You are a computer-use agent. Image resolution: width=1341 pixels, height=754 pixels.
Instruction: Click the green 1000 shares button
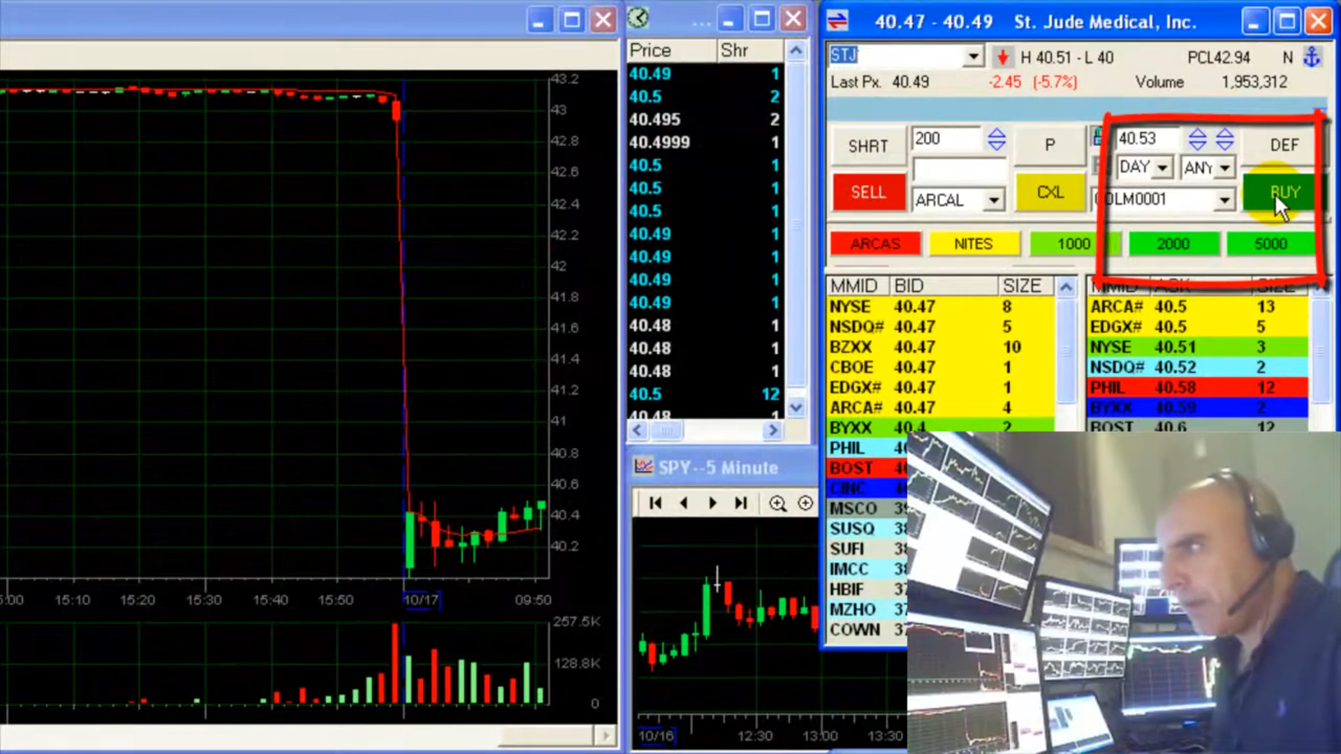[1073, 244]
